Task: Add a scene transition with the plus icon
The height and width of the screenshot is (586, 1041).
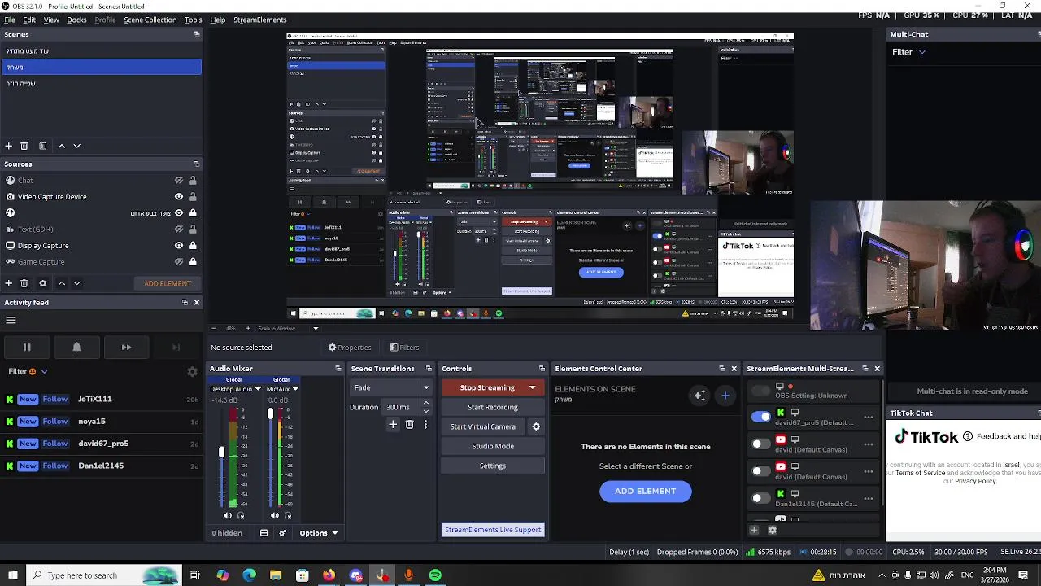Action: (x=393, y=425)
